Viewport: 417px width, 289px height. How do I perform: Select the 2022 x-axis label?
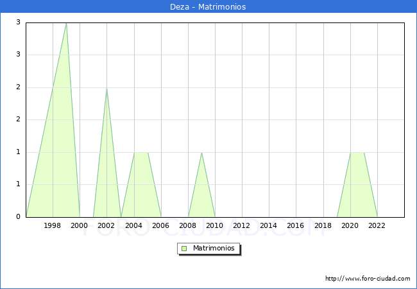point(377,225)
